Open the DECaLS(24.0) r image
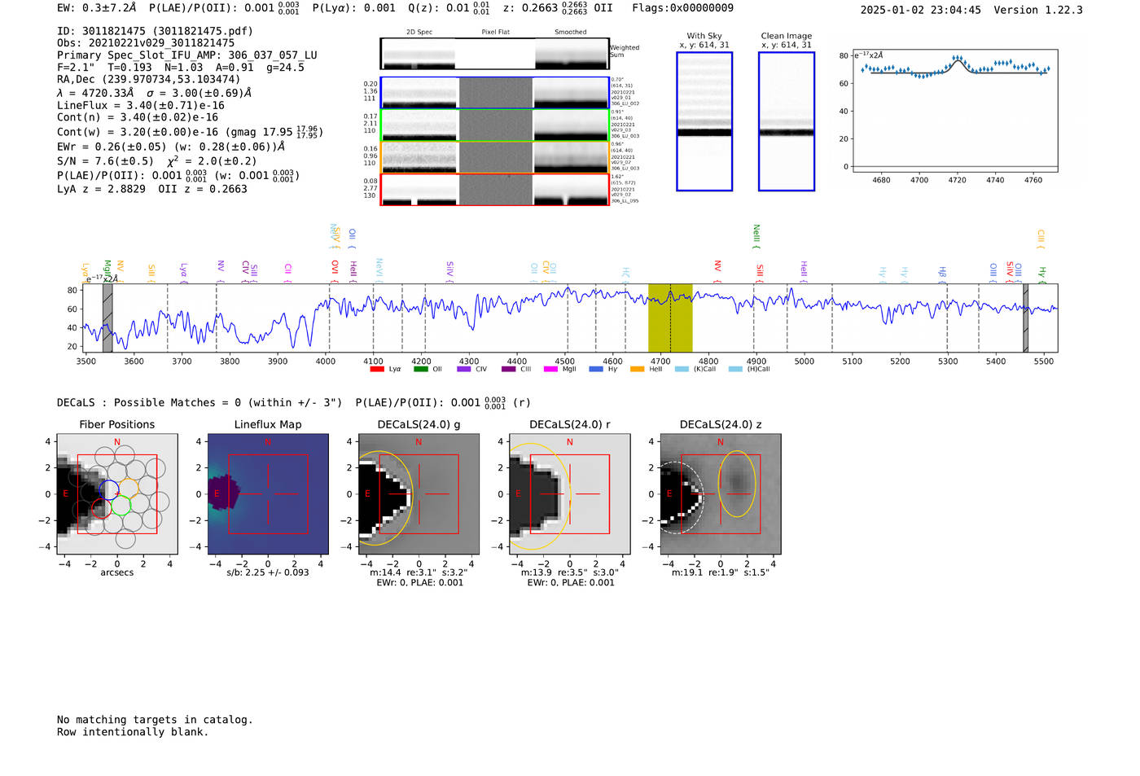Screen dimensions: 1140x776 coord(570,493)
